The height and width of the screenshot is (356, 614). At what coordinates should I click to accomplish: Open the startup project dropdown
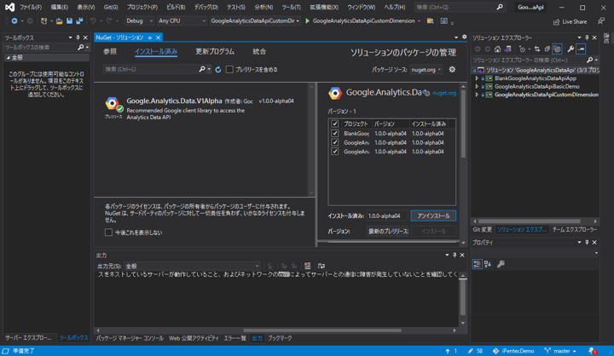pos(255,20)
